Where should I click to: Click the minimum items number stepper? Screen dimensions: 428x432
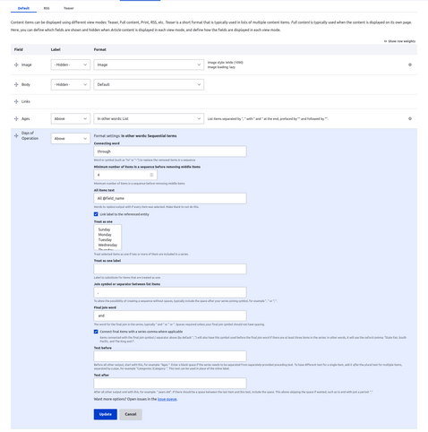tap(151, 175)
